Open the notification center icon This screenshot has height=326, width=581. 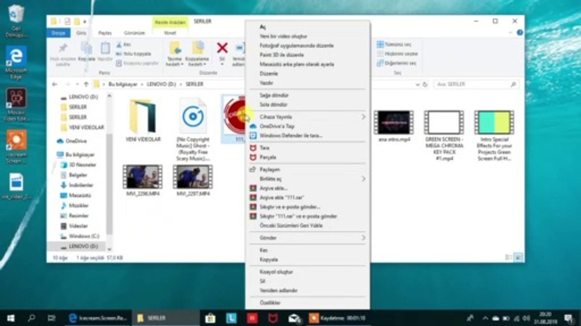pos(568,318)
